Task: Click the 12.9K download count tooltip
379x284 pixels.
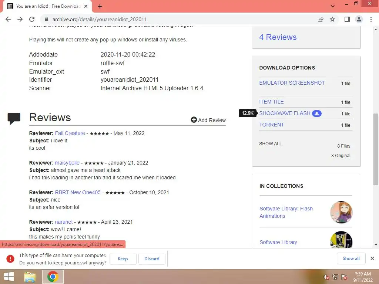Action: click(248, 113)
